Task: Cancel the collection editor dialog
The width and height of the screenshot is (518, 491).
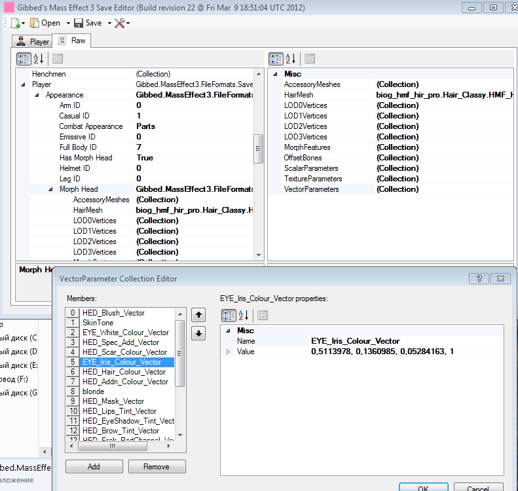Action: pyautogui.click(x=478, y=487)
